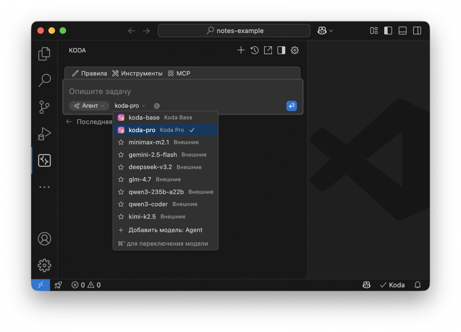
Task: Open the Copilot chevron menu in title bar
Action: (331, 31)
